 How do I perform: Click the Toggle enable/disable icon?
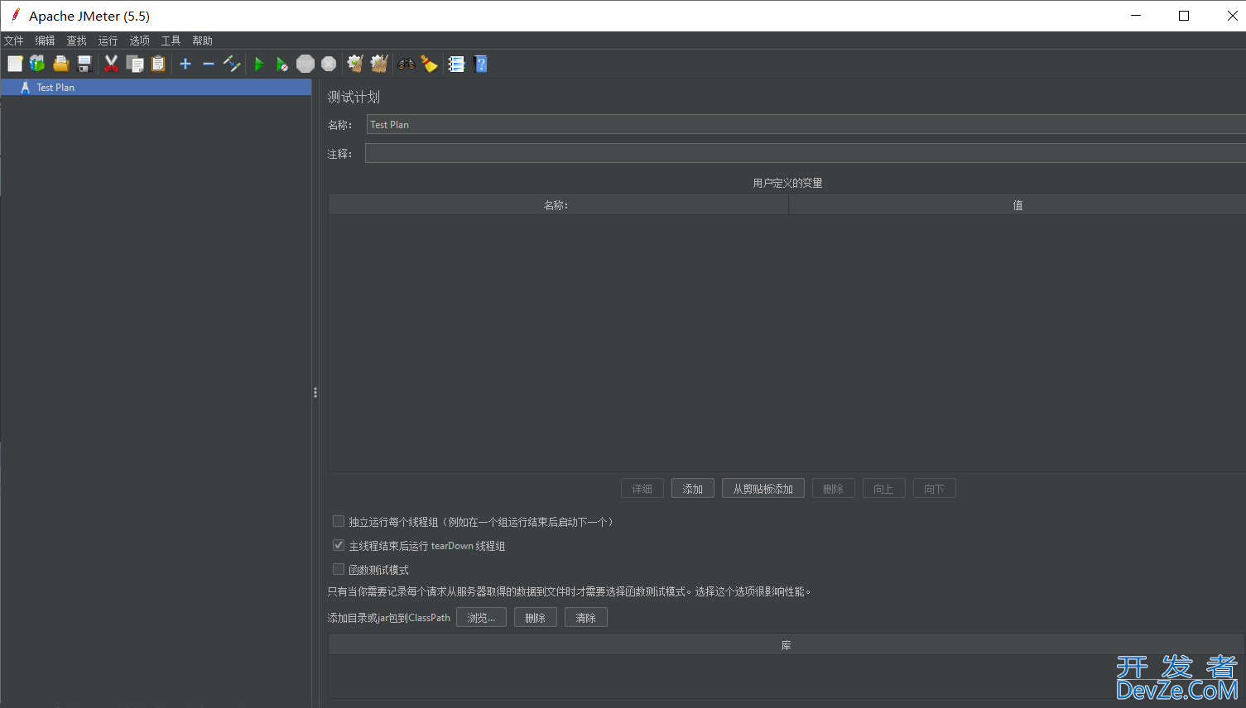coord(232,64)
